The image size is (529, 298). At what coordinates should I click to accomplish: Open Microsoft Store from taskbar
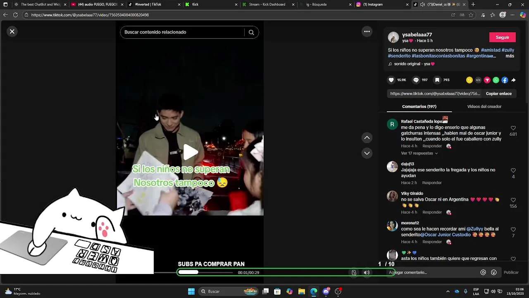[x=277, y=291]
